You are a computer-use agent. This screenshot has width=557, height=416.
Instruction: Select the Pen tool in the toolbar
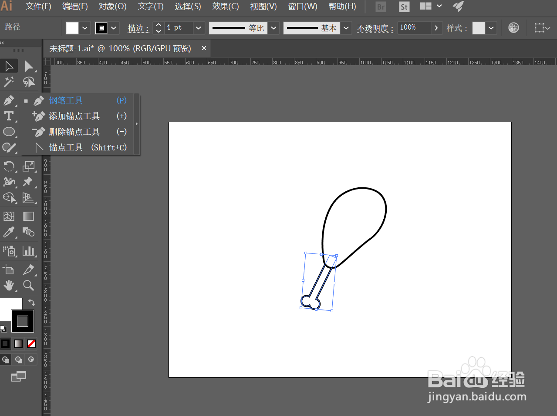tap(9, 100)
